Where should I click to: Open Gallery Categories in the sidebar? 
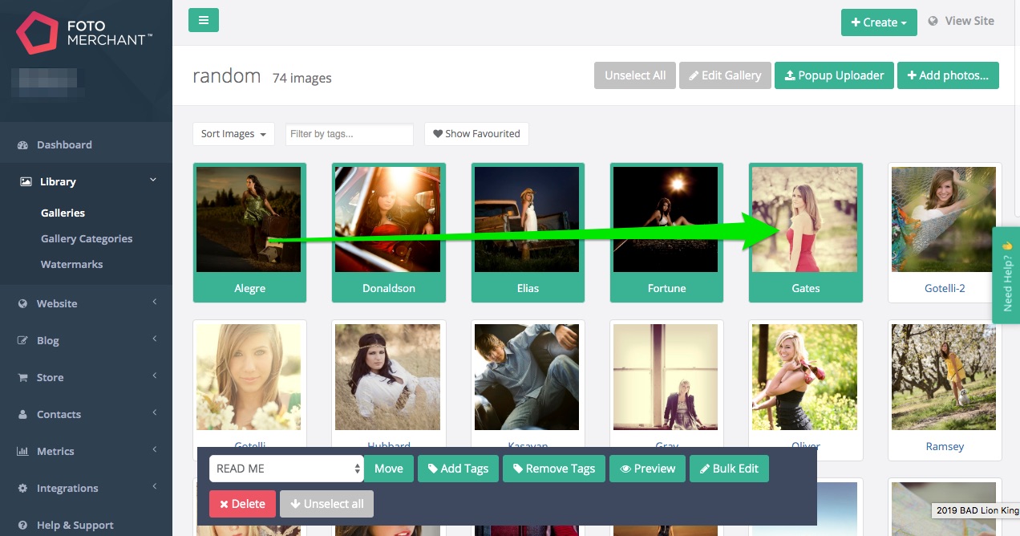point(87,239)
